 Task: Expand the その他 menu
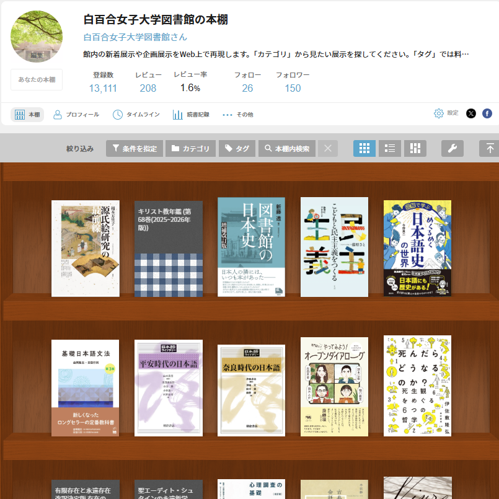(x=239, y=113)
